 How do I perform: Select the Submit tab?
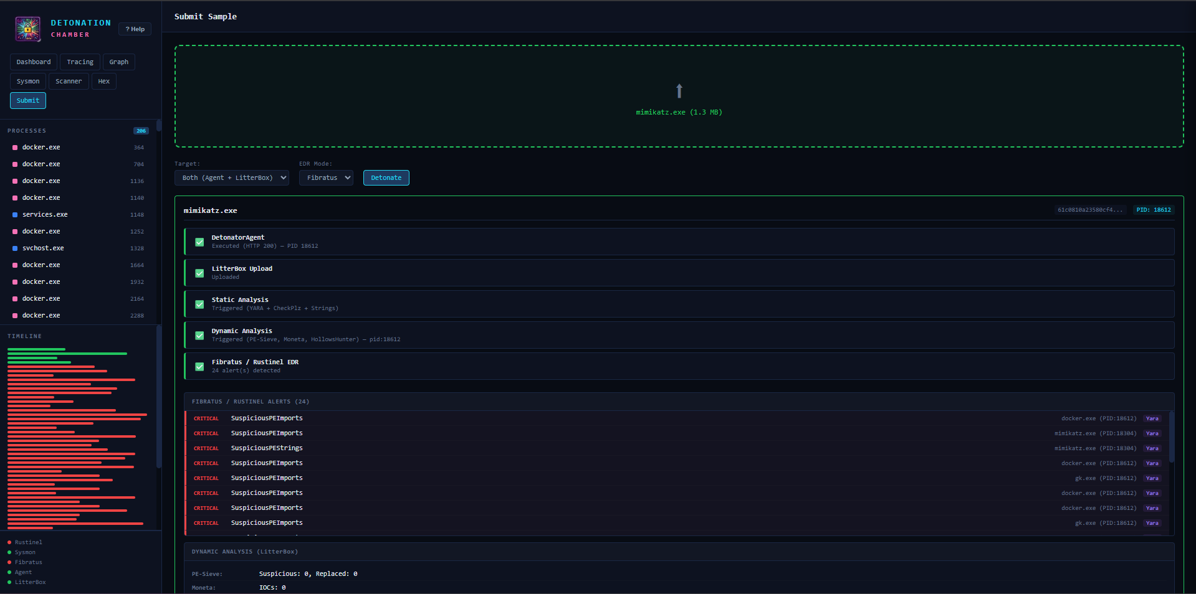(x=28, y=100)
